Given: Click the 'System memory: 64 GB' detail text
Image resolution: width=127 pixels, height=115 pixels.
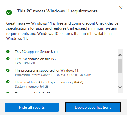Looking at the screenshot, I should tap(32, 87).
